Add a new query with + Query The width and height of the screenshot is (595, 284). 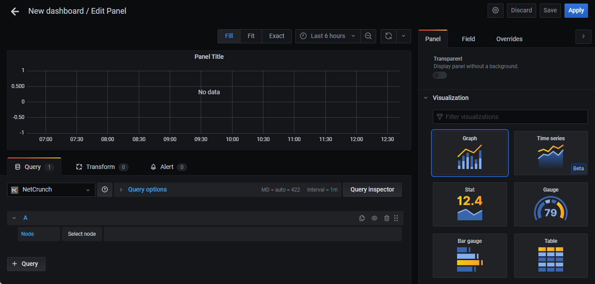(x=26, y=264)
